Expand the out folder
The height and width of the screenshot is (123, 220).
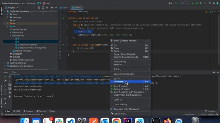[8, 24]
